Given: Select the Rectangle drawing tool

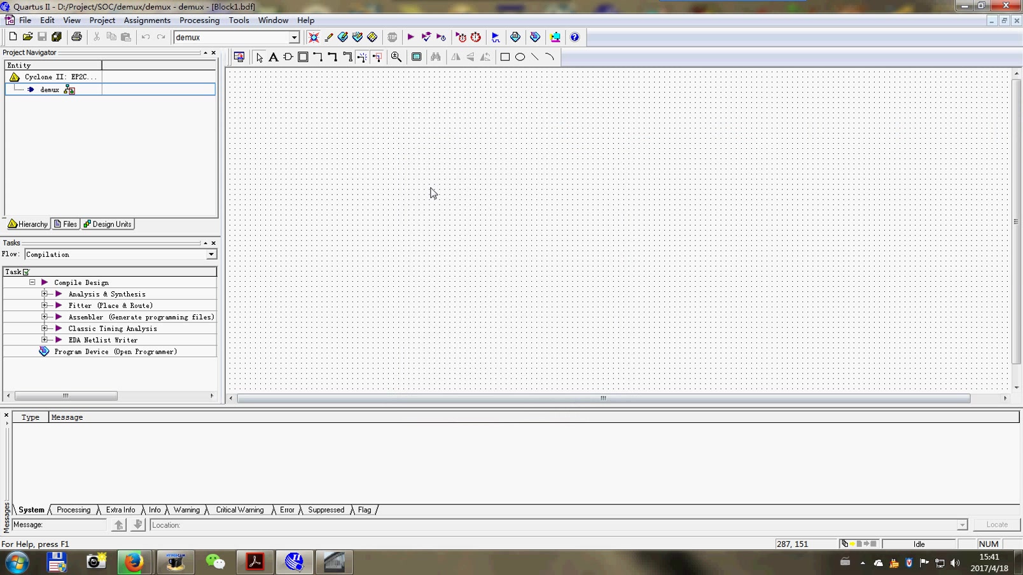Looking at the screenshot, I should coord(505,57).
